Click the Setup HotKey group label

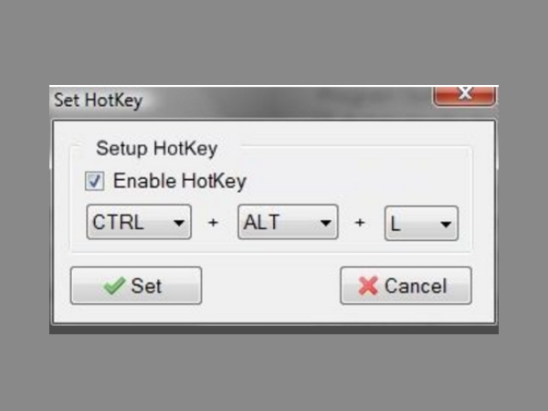157,147
